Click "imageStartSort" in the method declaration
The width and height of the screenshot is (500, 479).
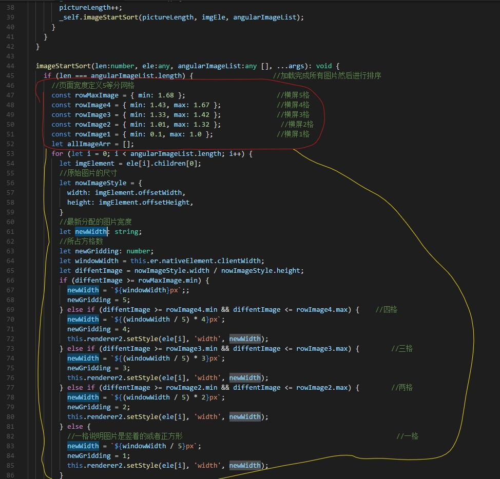click(x=64, y=66)
